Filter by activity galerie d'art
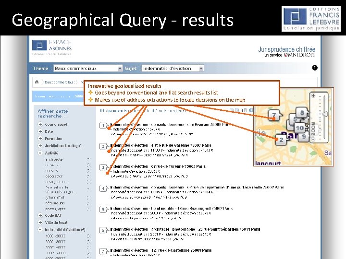Screen dimensions: 346x259 (x=55, y=197)
